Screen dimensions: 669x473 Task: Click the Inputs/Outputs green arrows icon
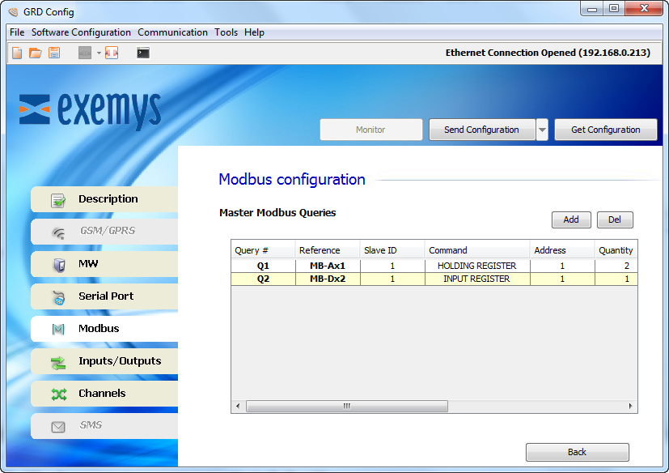tap(58, 361)
